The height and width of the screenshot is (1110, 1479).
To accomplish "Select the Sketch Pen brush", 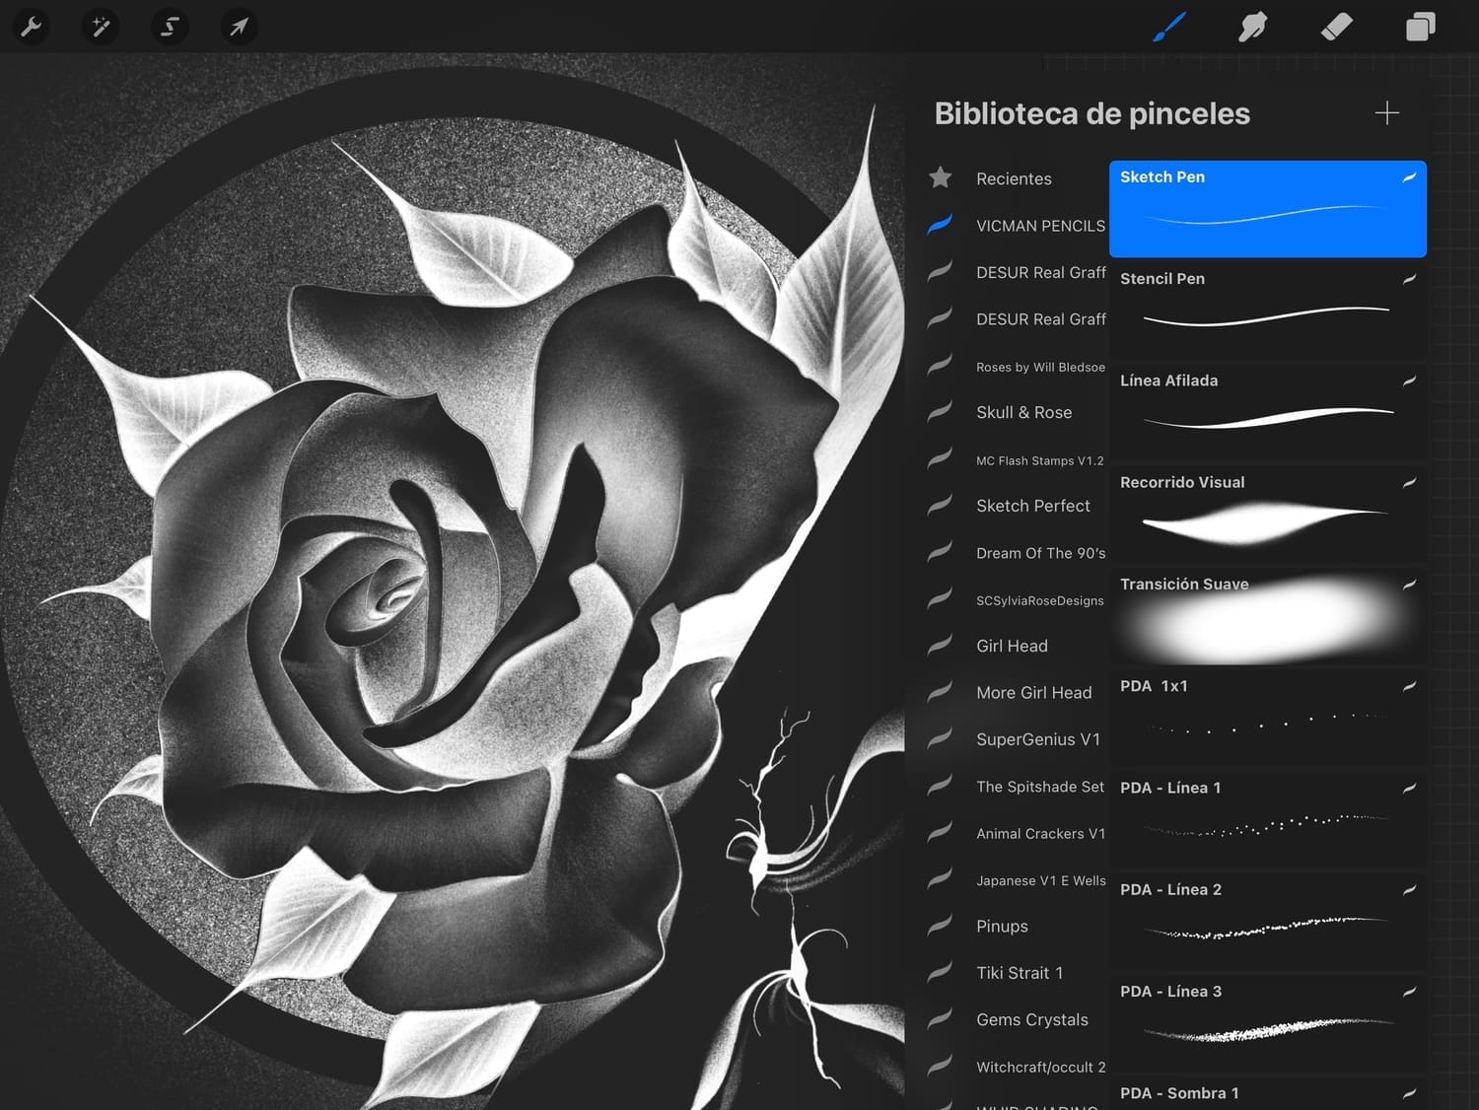I will coord(1268,209).
